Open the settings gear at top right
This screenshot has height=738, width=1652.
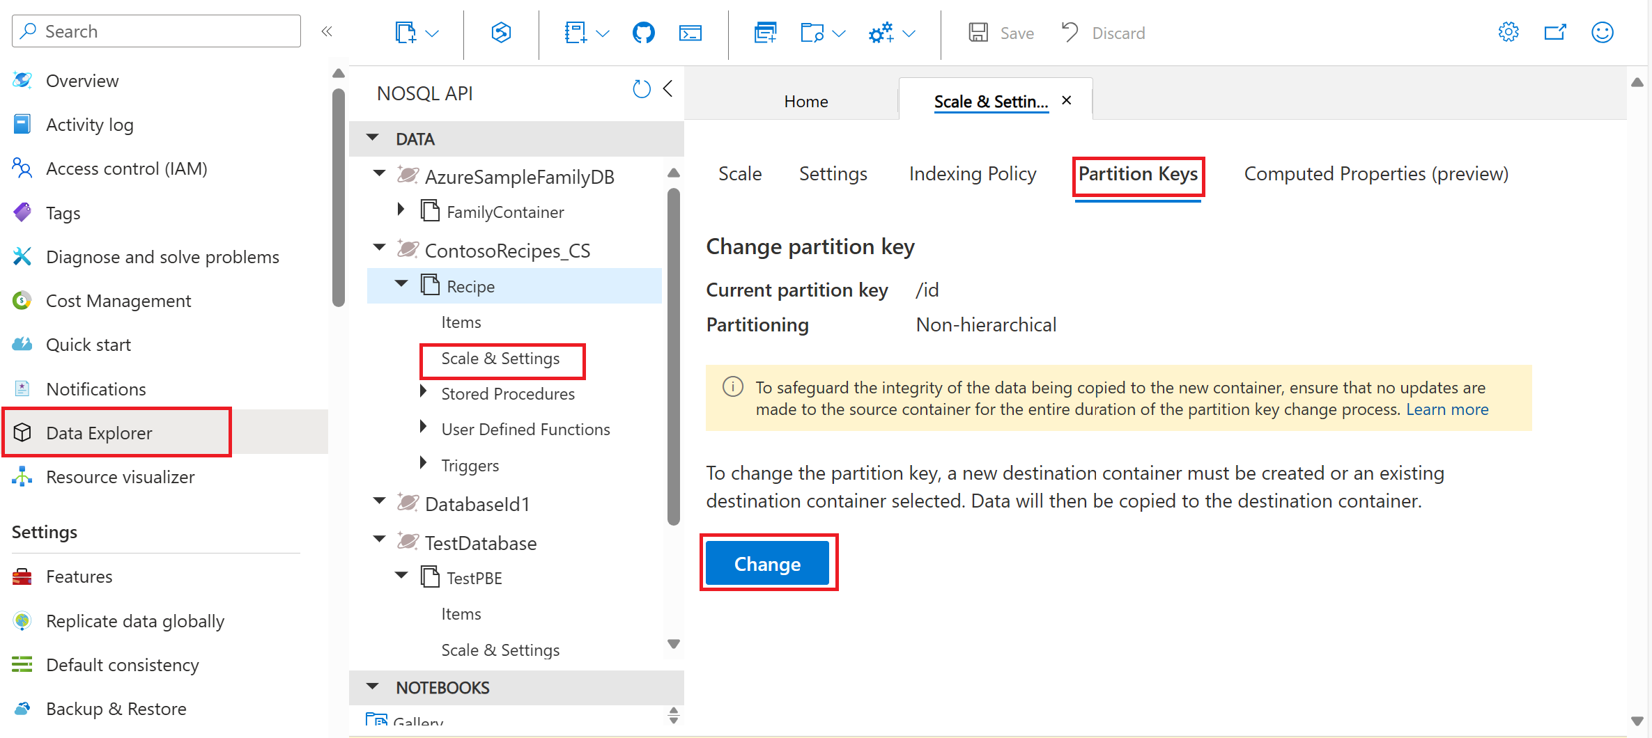(1508, 32)
